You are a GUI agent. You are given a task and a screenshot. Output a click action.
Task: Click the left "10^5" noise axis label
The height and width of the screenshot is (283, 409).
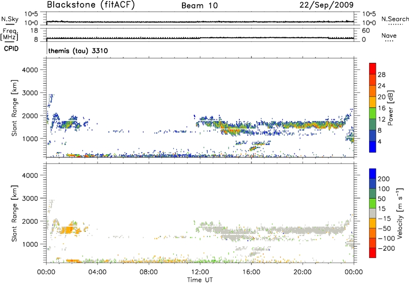click(31, 14)
